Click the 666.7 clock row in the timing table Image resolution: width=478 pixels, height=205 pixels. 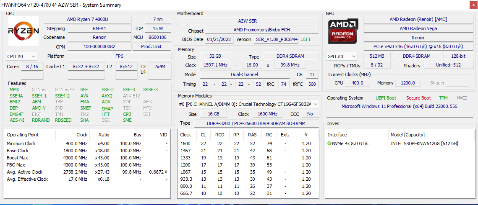click(248, 193)
